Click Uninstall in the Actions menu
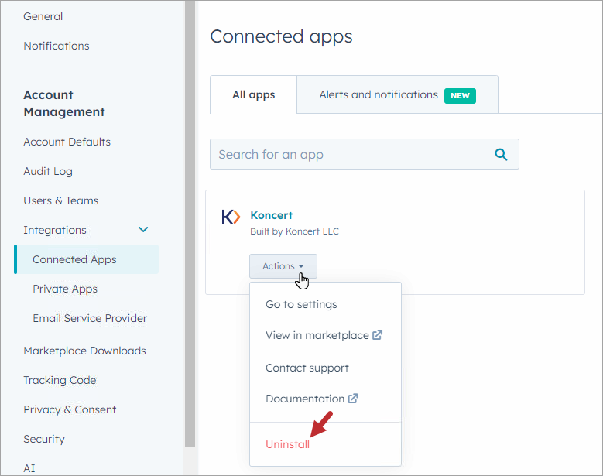Image resolution: width=603 pixels, height=476 pixels. click(x=288, y=444)
